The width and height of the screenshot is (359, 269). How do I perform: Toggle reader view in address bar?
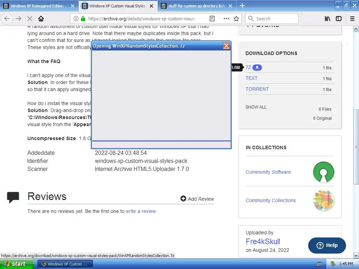pyautogui.click(x=212, y=19)
